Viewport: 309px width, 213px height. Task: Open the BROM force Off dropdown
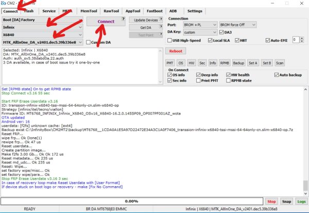238,25
